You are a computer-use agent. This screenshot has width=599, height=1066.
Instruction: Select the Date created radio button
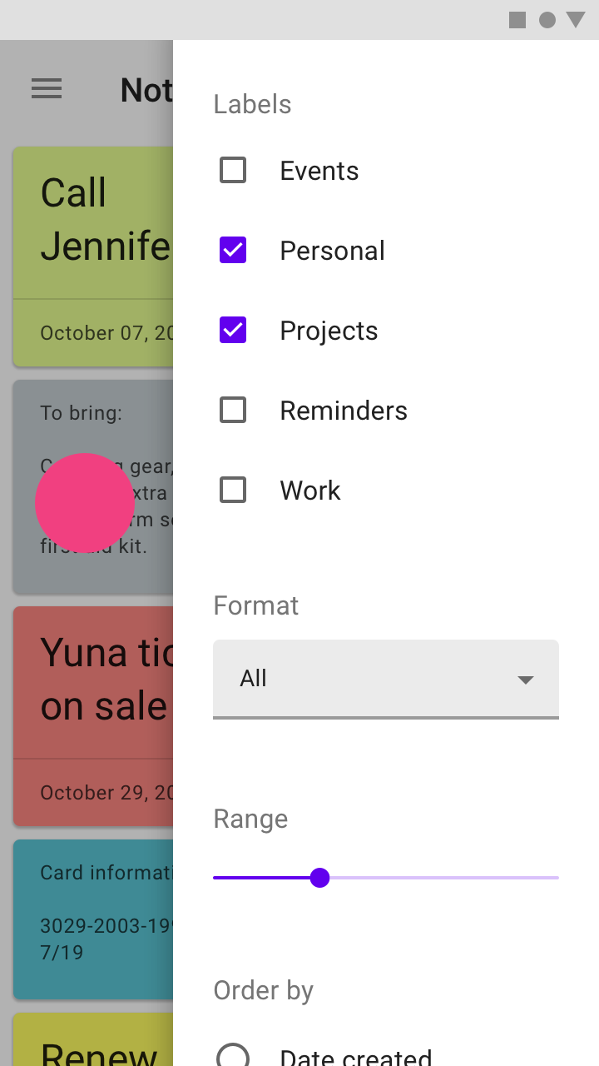click(x=233, y=1054)
